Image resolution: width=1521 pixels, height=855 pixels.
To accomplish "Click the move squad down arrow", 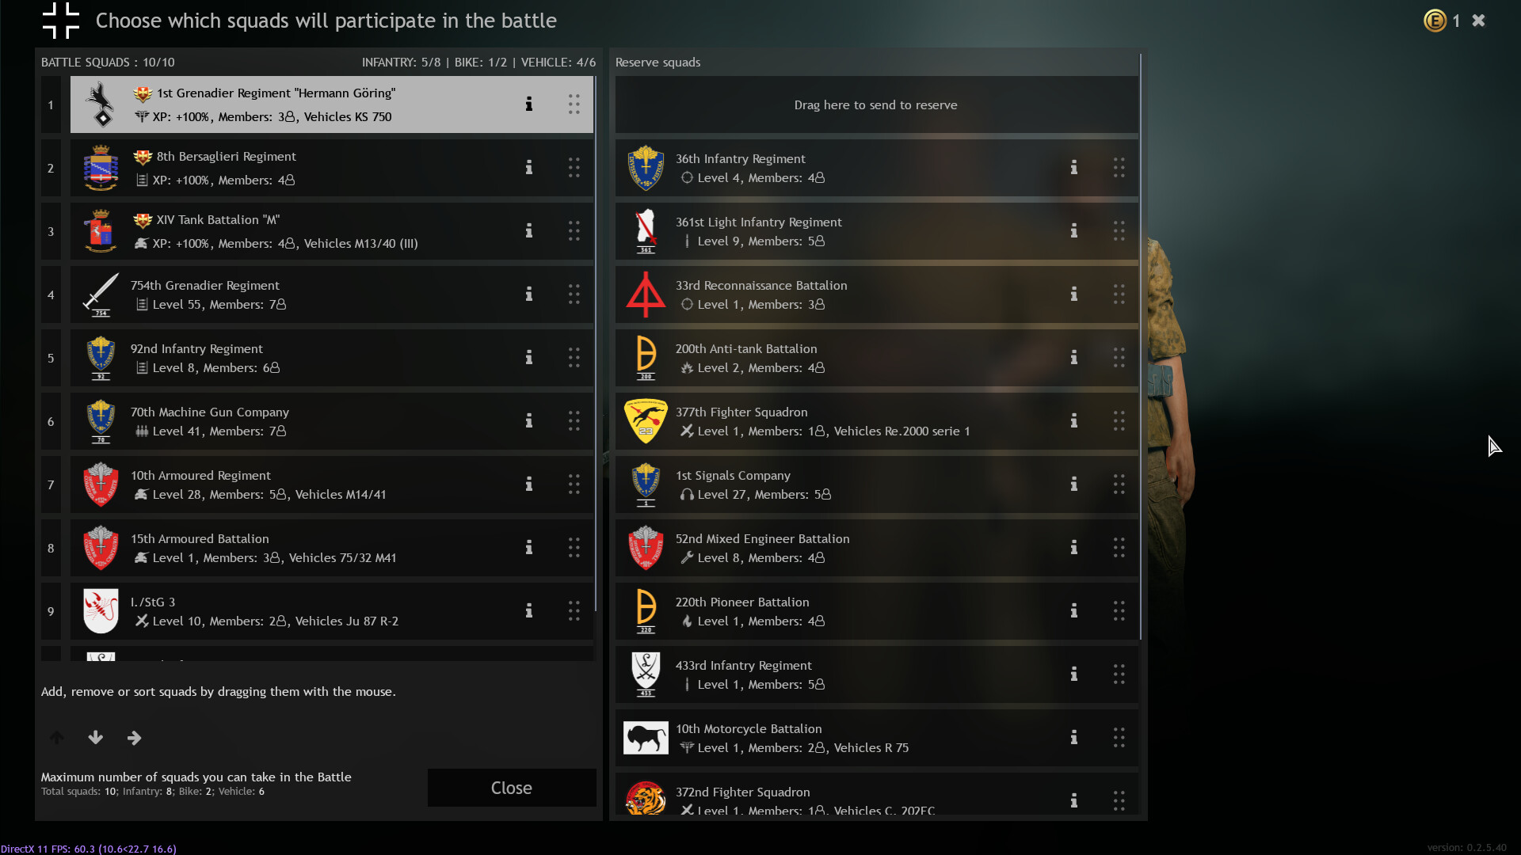I will [x=95, y=738].
